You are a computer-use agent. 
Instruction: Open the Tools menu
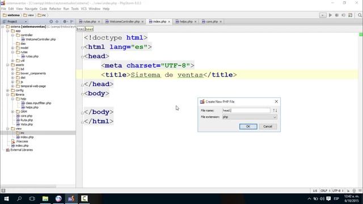point(75,9)
